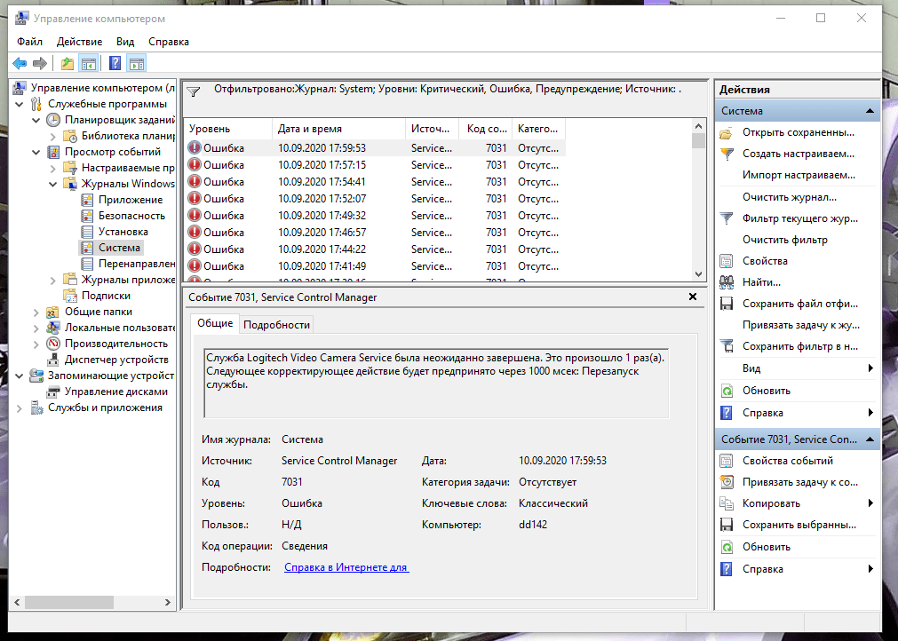The height and width of the screenshot is (641, 898).
Task: Open the Справка в Интернете link
Action: tap(346, 567)
